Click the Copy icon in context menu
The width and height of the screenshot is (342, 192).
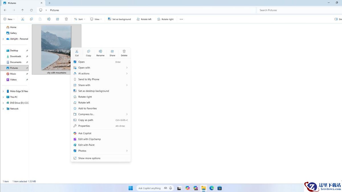click(89, 51)
